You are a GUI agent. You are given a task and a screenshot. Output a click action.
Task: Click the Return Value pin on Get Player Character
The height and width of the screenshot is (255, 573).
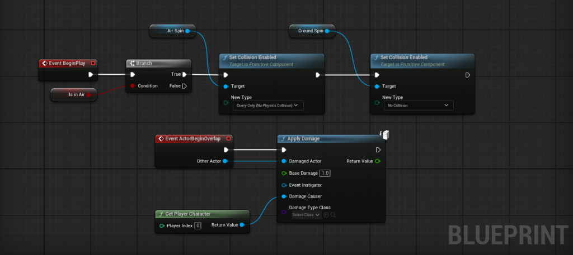click(x=242, y=225)
